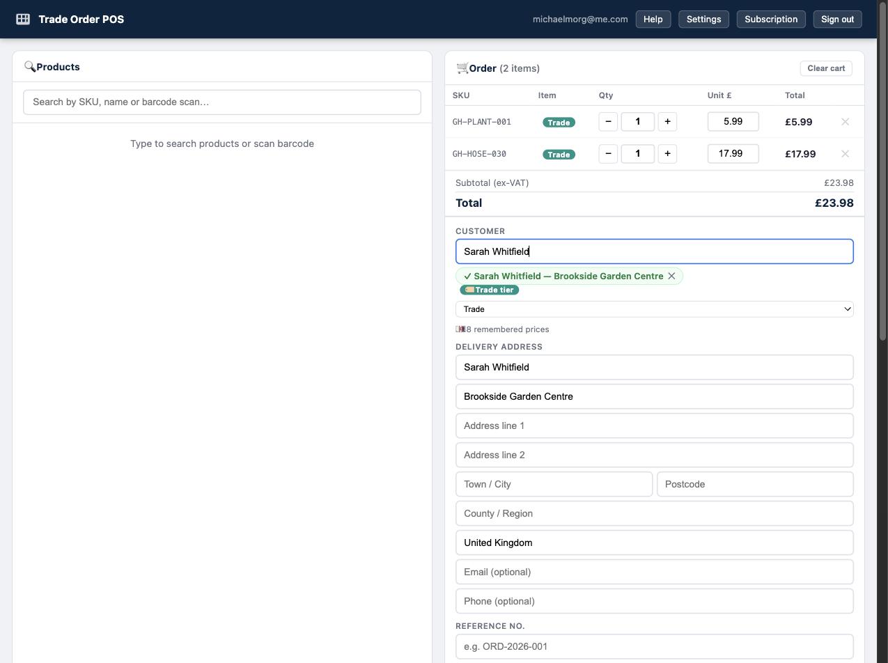Click Trade badge on GH-HOSE-030 row

(x=559, y=155)
